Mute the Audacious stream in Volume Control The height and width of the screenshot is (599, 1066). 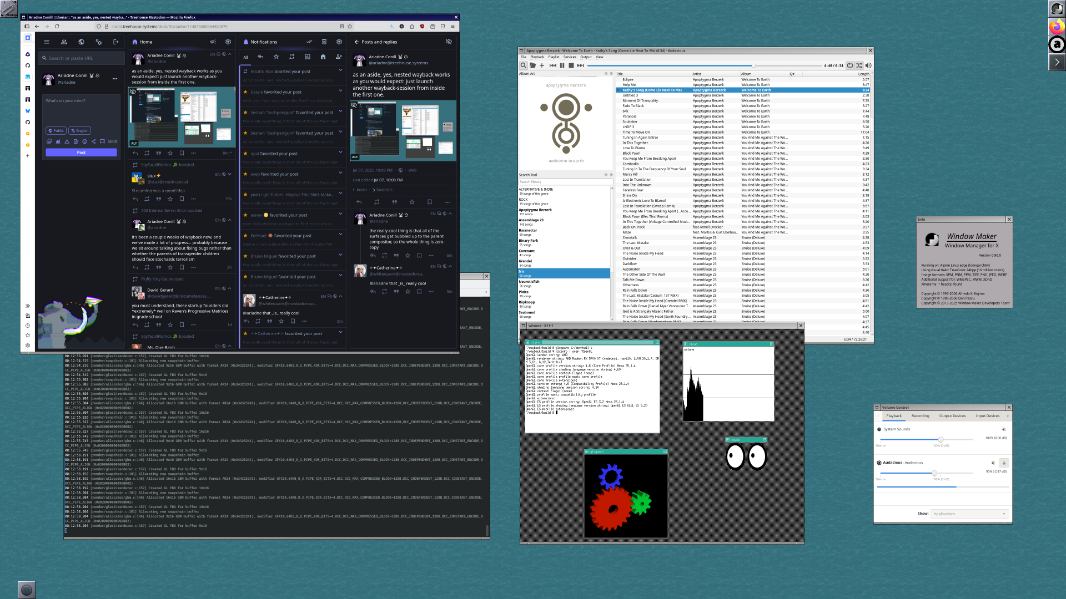tap(993, 463)
